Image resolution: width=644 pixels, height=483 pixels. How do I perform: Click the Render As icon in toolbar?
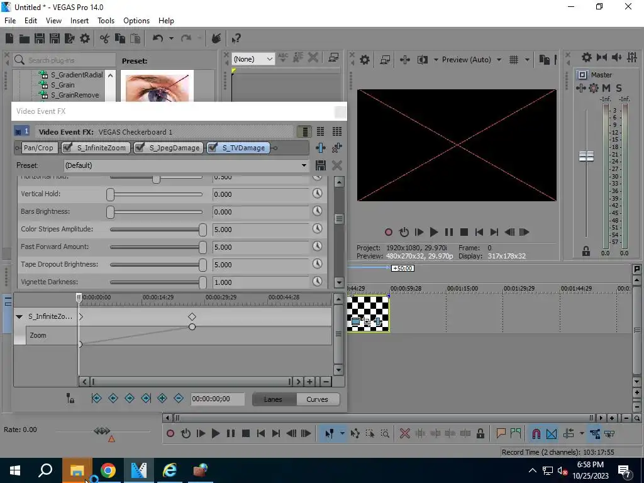point(69,38)
